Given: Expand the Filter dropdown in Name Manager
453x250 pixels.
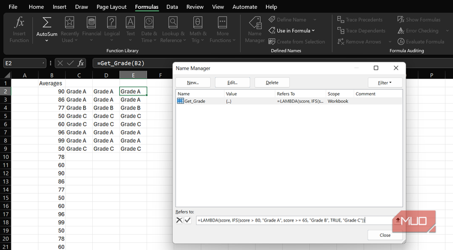Looking at the screenshot, I should tap(384, 83).
